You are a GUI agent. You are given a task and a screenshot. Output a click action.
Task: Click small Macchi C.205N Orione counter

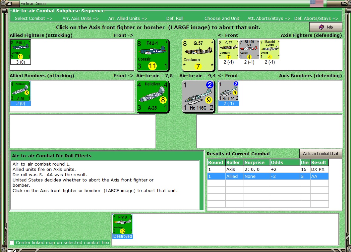(x=269, y=49)
